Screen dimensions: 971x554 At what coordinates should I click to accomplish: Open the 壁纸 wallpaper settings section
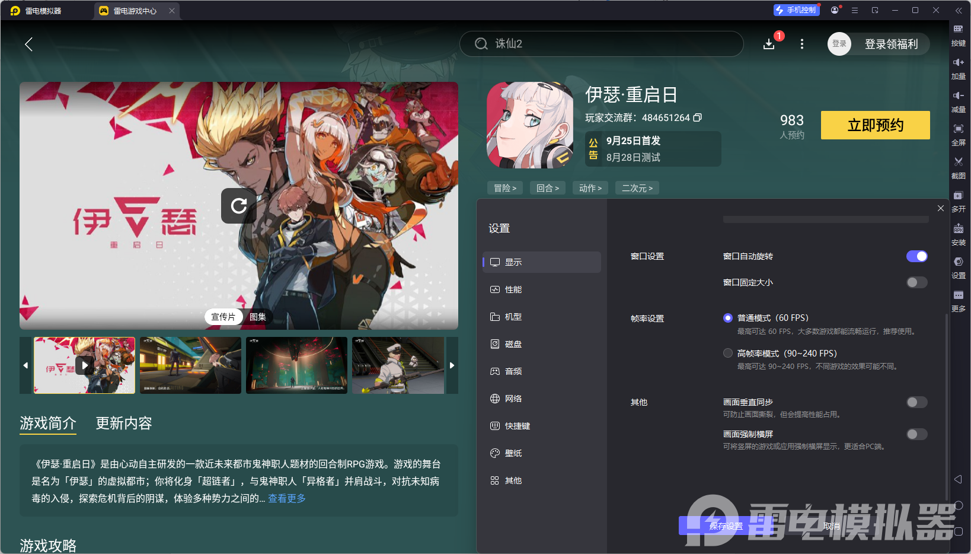tap(513, 453)
